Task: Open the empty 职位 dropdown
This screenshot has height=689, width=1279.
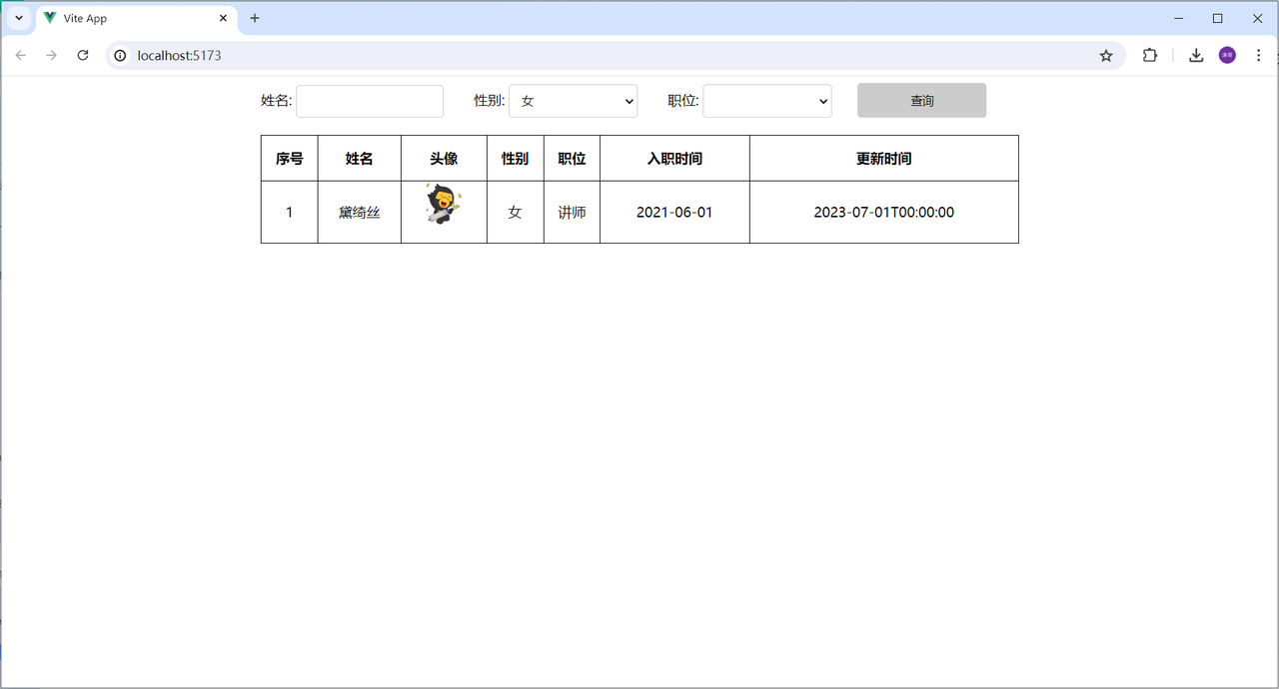Action: tap(766, 101)
